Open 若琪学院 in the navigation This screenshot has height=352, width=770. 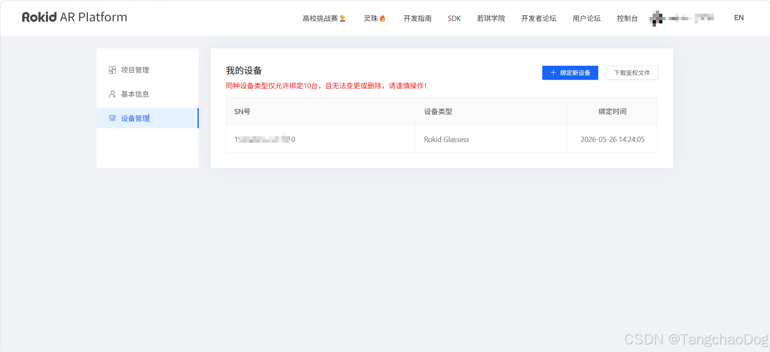491,18
